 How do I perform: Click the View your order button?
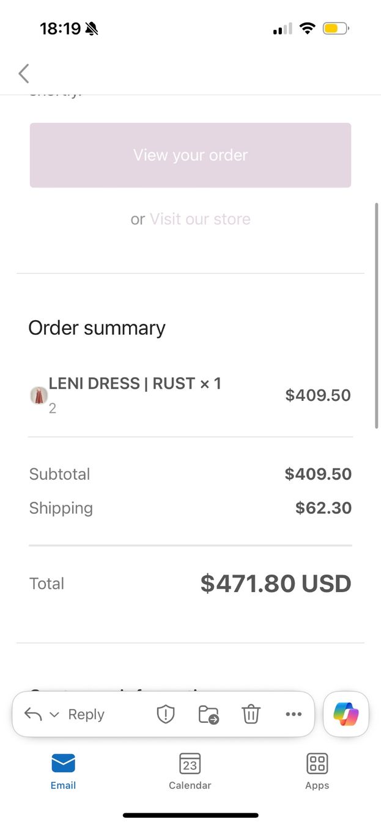tap(190, 155)
